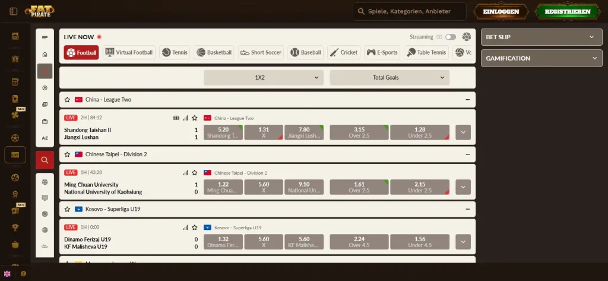
Task: Pick the soccer shoe icon in light sidebar
Action: click(x=45, y=246)
